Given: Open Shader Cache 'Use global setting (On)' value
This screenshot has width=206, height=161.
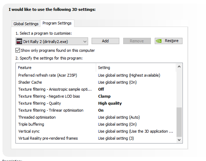Looking at the screenshot, I should (117, 82).
